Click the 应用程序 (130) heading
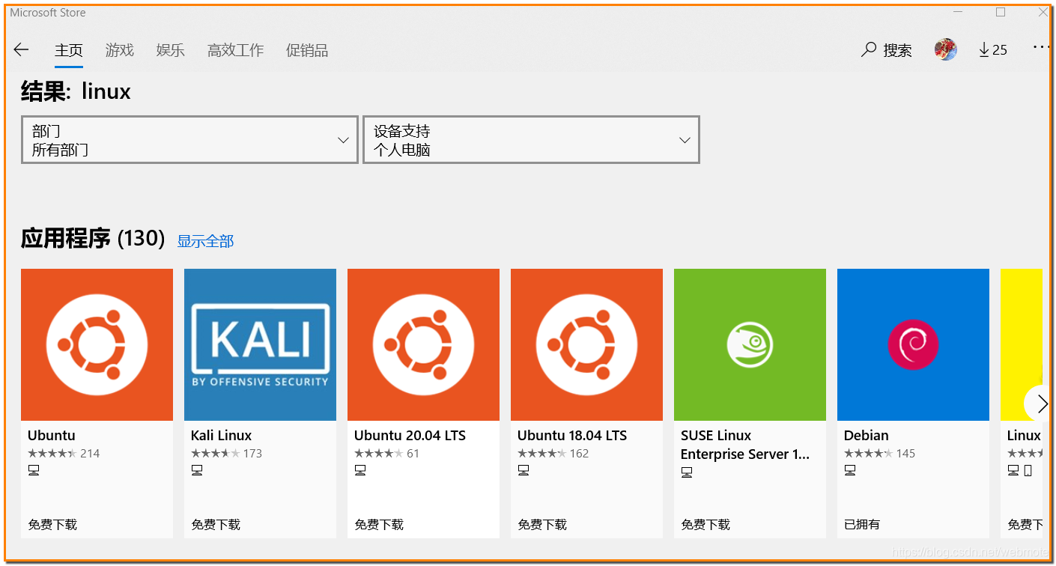The width and height of the screenshot is (1056, 566). 93,239
